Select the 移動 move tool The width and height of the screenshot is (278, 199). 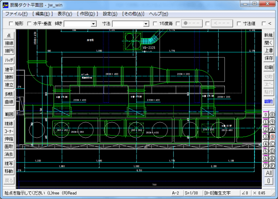9,171
